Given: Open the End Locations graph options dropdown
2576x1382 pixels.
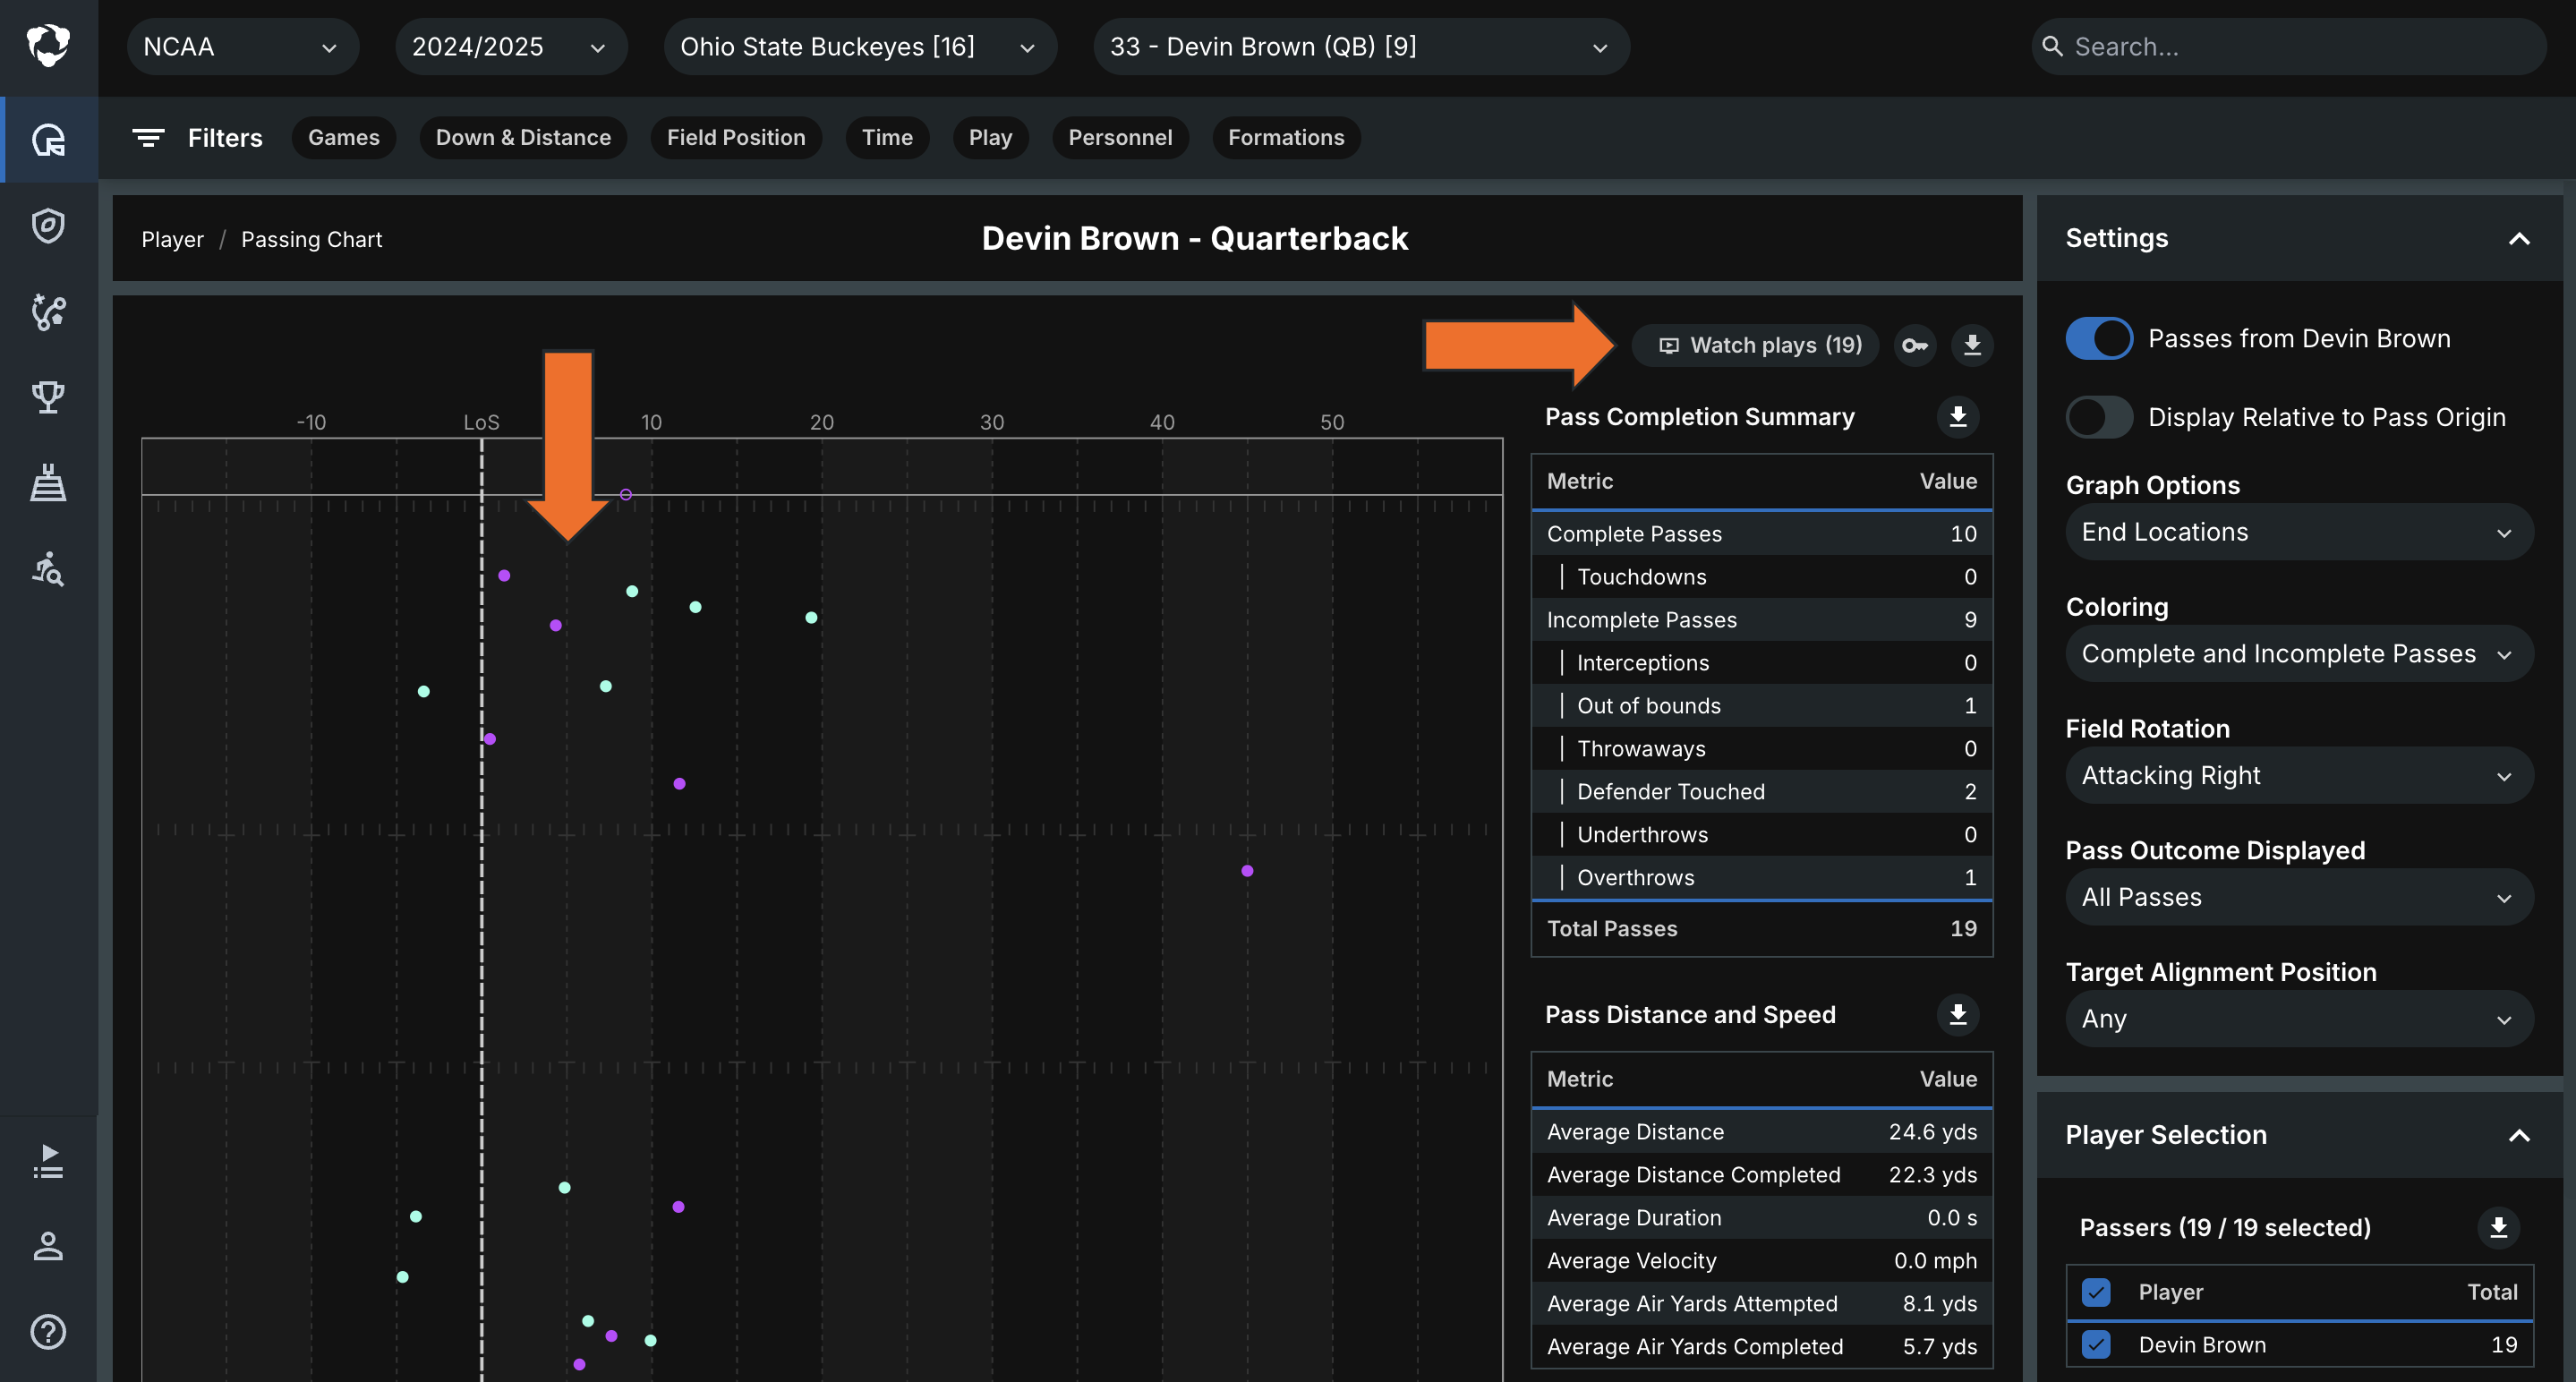Looking at the screenshot, I should pos(2299,532).
